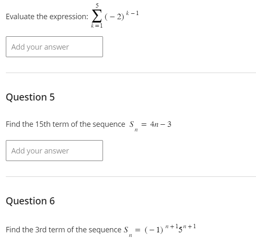Click the answer field below the summation expression
The image size is (256, 244).
click(54, 47)
